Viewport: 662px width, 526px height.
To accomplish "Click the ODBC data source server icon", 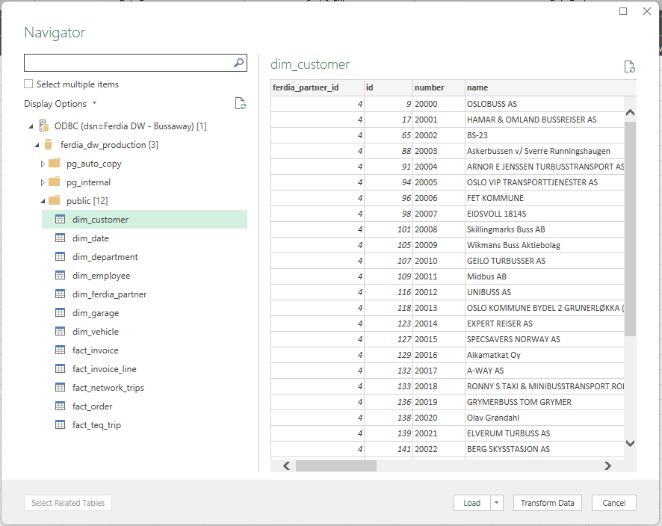I will (x=44, y=126).
